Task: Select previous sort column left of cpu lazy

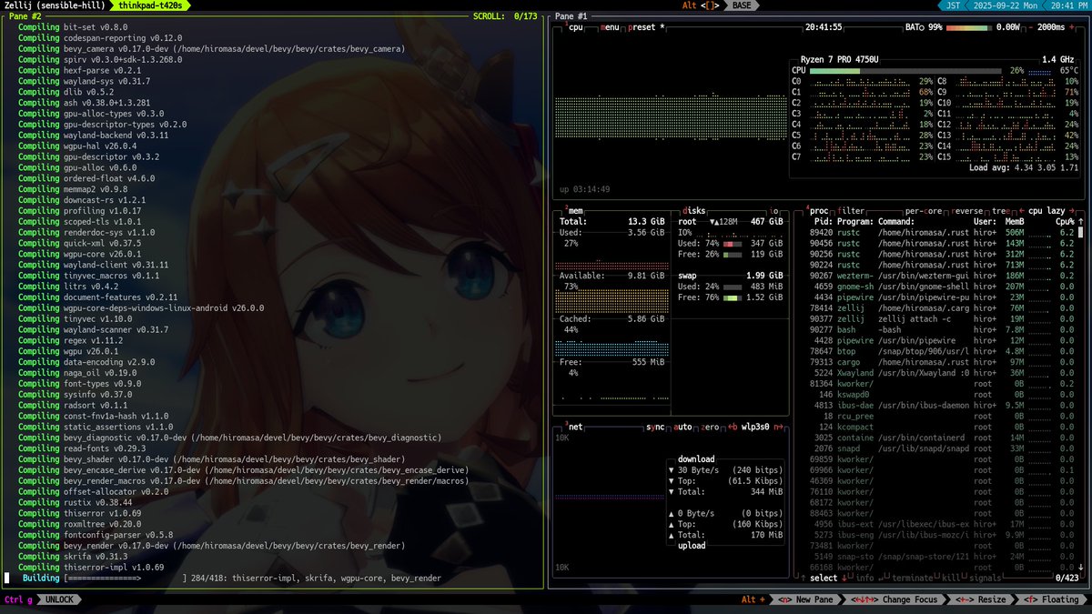Action: 1021,210
